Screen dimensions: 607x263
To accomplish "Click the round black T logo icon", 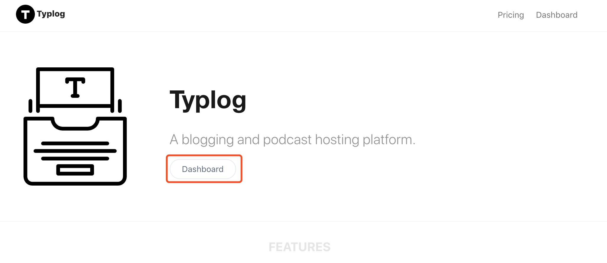I will tap(25, 14).
